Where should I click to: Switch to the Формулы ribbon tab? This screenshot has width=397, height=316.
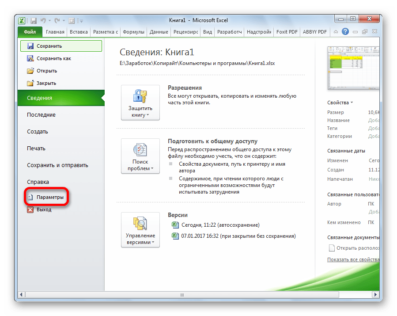click(x=133, y=32)
